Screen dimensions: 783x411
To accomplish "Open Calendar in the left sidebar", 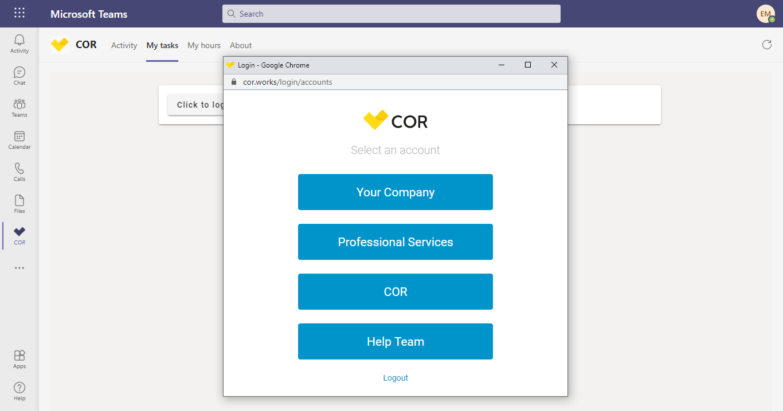I will pyautogui.click(x=19, y=140).
